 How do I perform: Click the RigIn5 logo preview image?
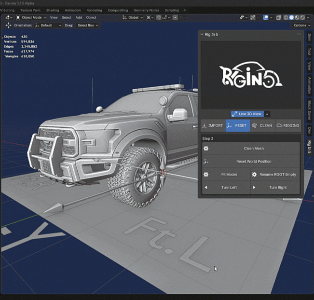(x=251, y=75)
